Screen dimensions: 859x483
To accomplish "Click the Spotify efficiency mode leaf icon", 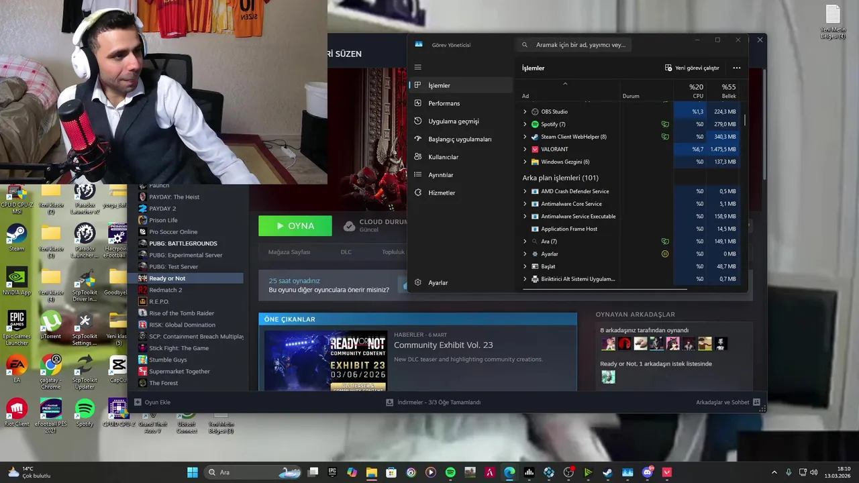I will [x=665, y=124].
